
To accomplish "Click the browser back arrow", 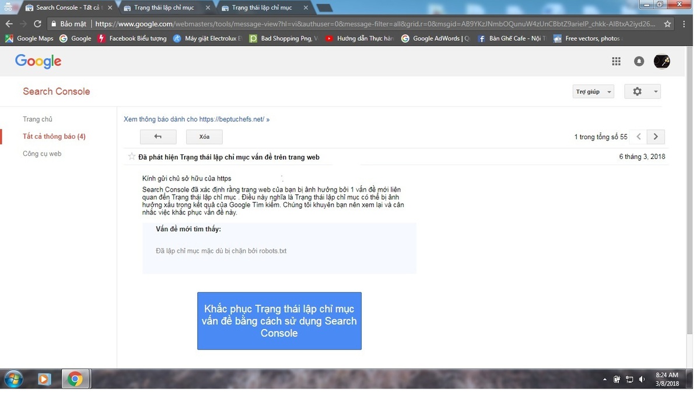I will tap(9, 24).
